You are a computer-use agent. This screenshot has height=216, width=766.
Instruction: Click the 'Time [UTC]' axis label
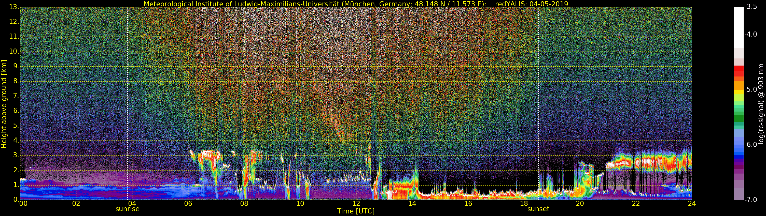tap(356, 211)
